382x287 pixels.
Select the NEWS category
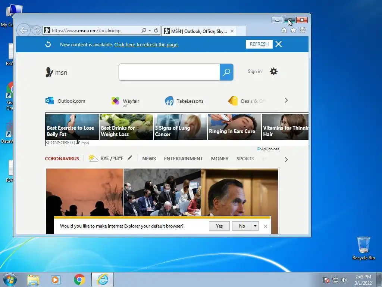[x=149, y=158]
